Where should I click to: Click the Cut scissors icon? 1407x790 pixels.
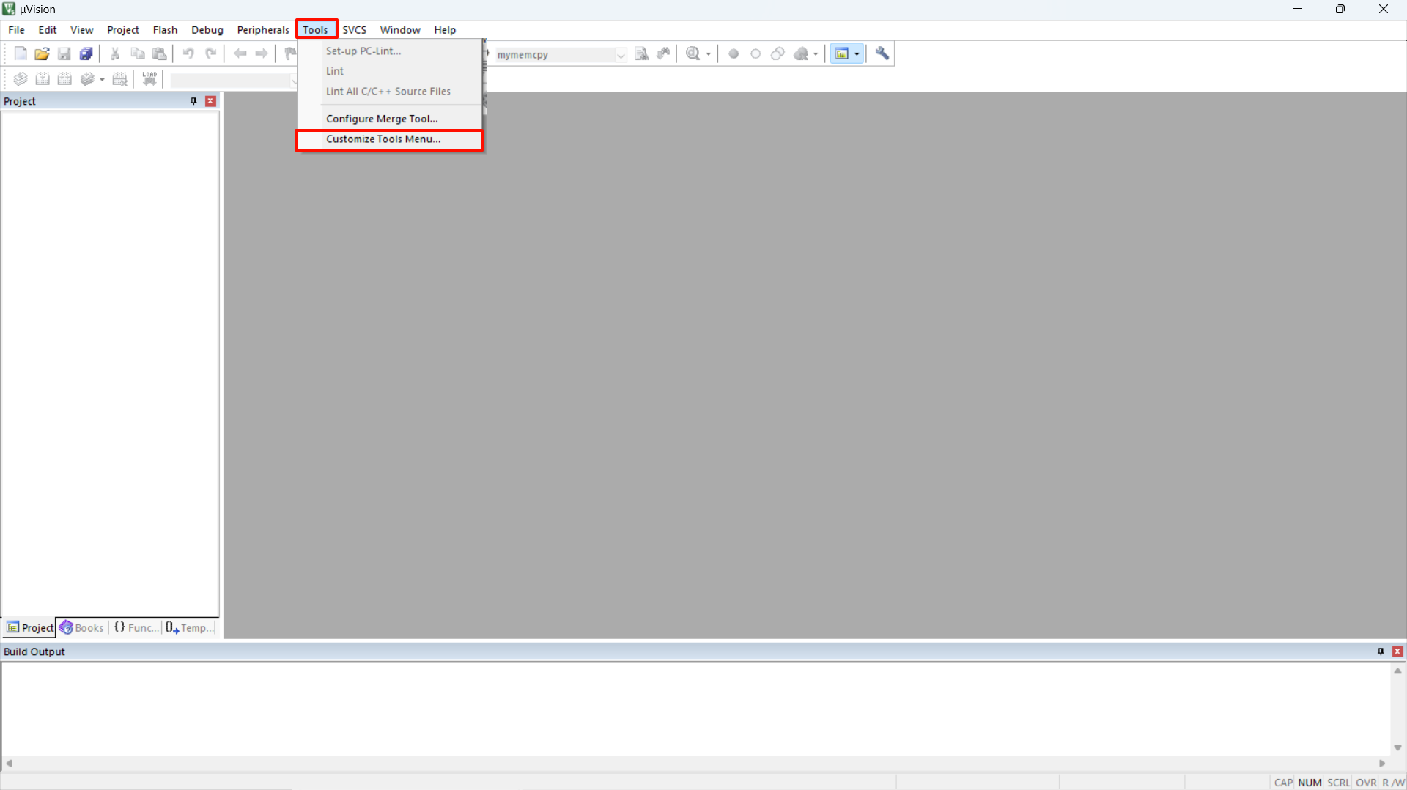click(115, 53)
